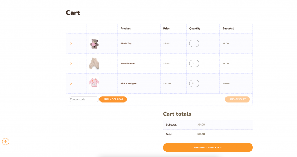Open the Wool Mitens product thumbnail

point(94,63)
